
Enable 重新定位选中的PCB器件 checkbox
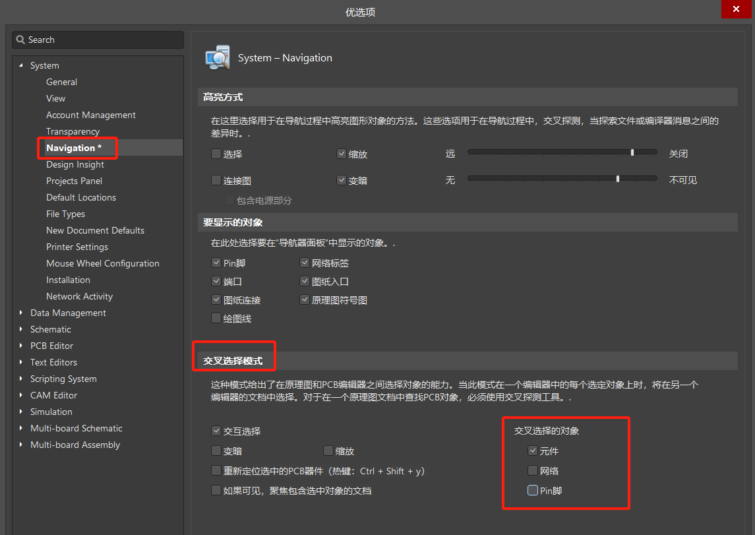pyautogui.click(x=216, y=470)
